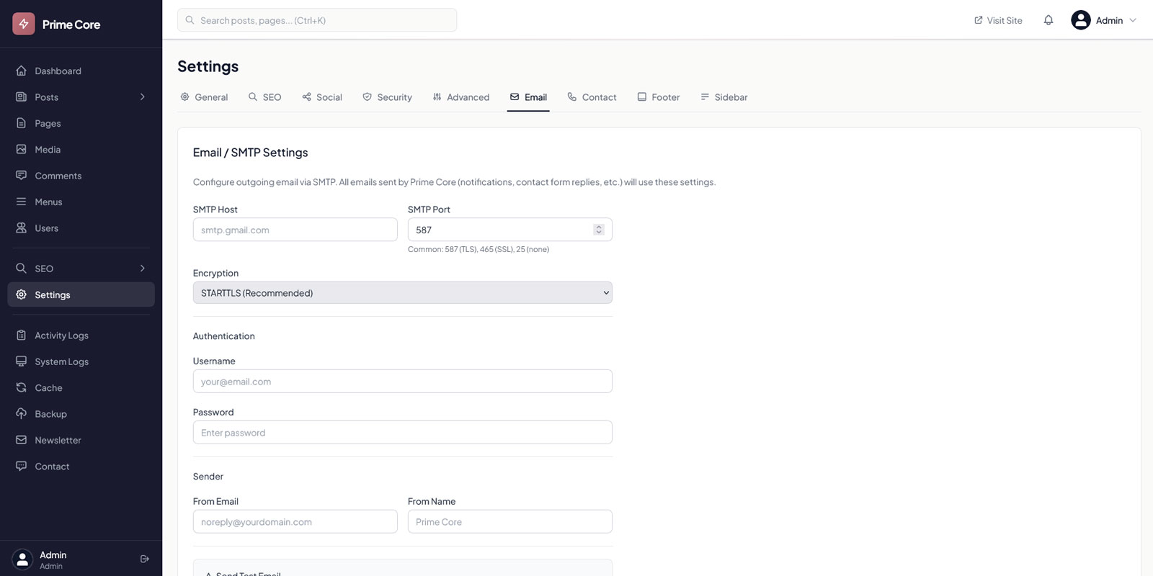Click the Prime Core logo icon

(x=24, y=24)
